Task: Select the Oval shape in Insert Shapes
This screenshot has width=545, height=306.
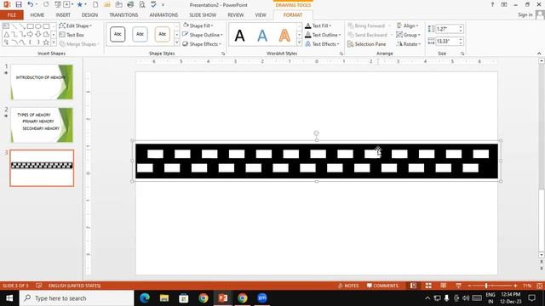Action: (37, 26)
